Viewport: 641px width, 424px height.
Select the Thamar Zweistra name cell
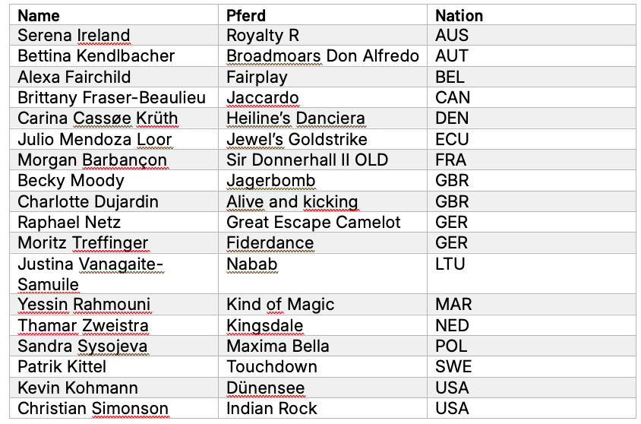(83, 326)
